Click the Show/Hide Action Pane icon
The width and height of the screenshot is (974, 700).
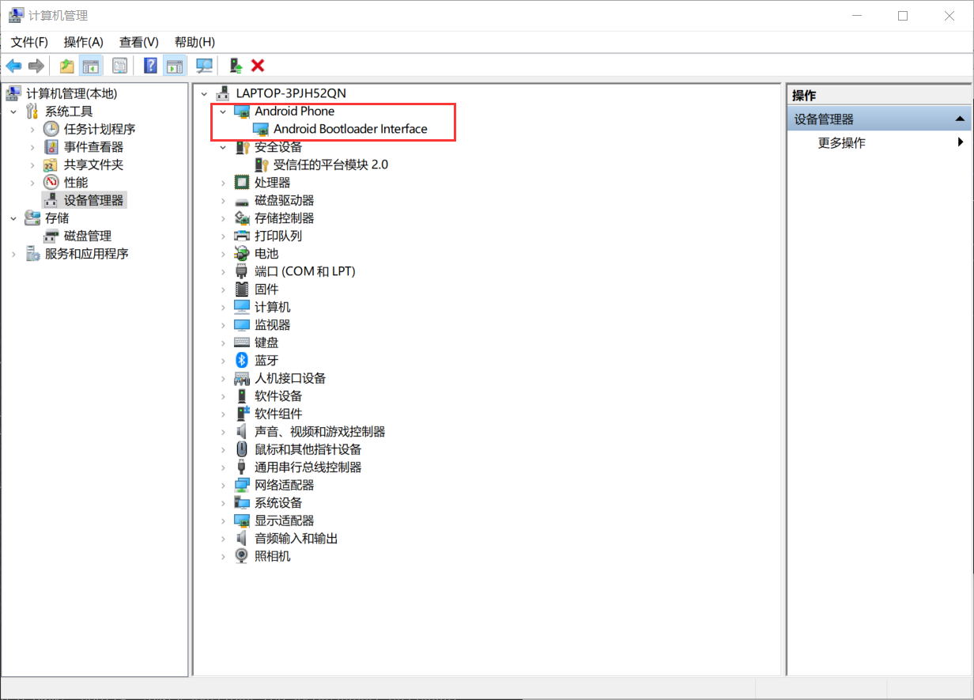coord(175,66)
